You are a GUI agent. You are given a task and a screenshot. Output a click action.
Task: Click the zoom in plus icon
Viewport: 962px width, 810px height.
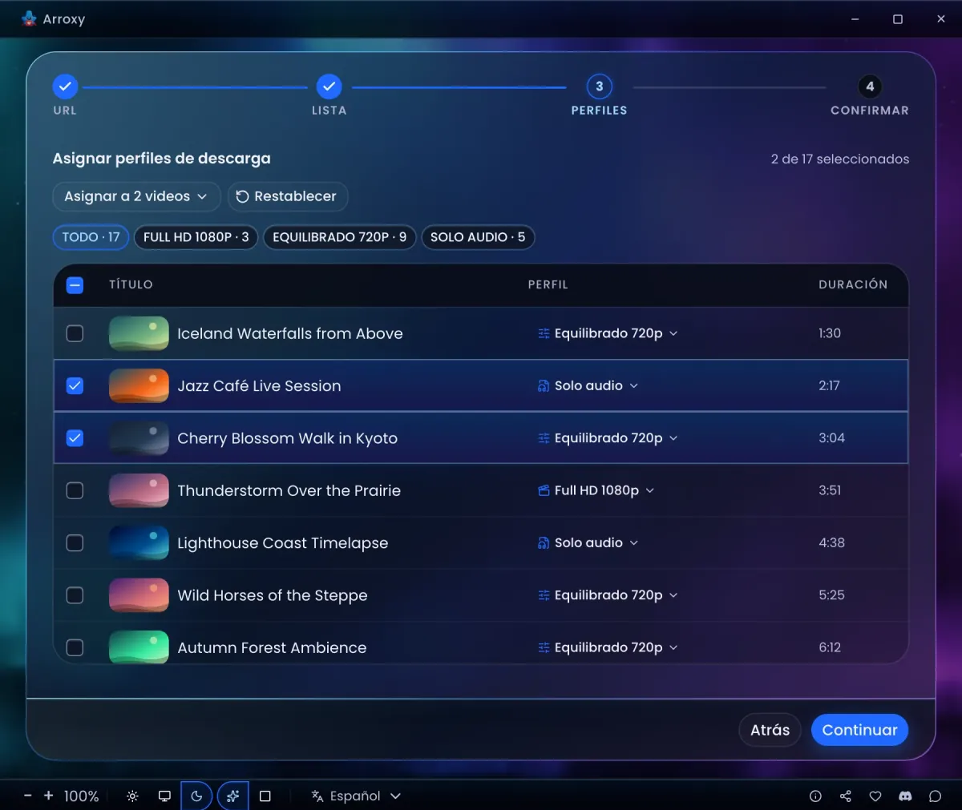48,796
